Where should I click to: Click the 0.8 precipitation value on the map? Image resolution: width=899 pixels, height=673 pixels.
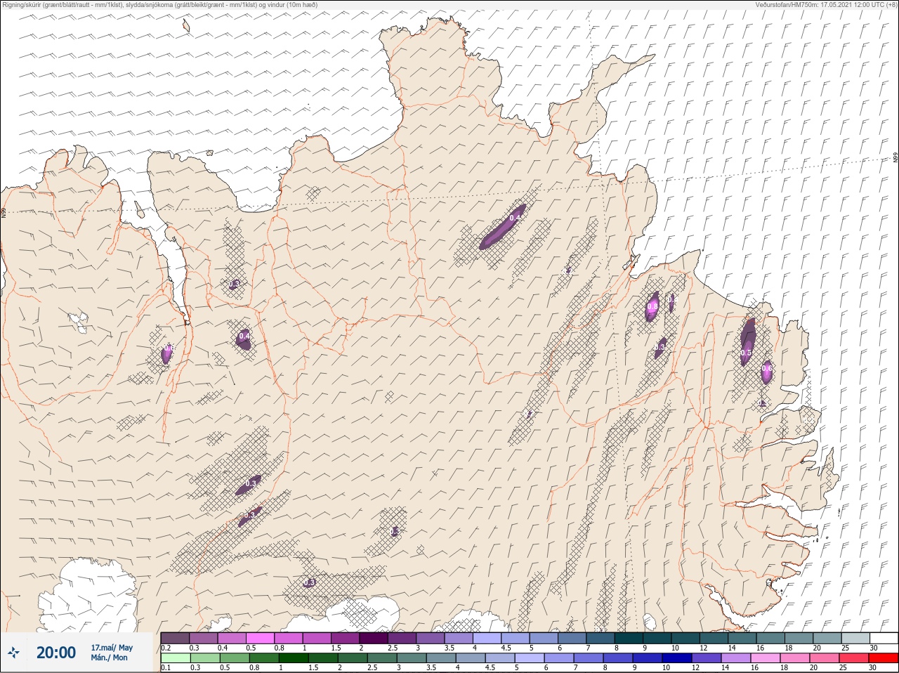click(x=652, y=307)
